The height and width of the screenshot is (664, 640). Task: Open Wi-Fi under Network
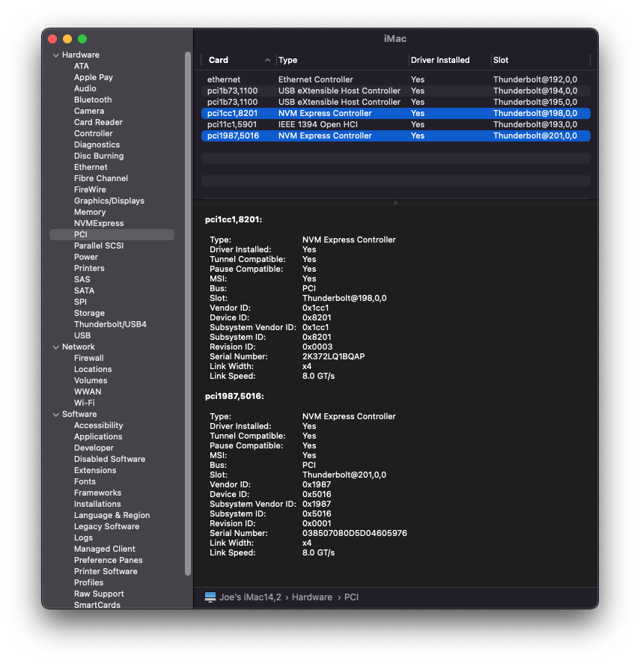[x=85, y=403]
